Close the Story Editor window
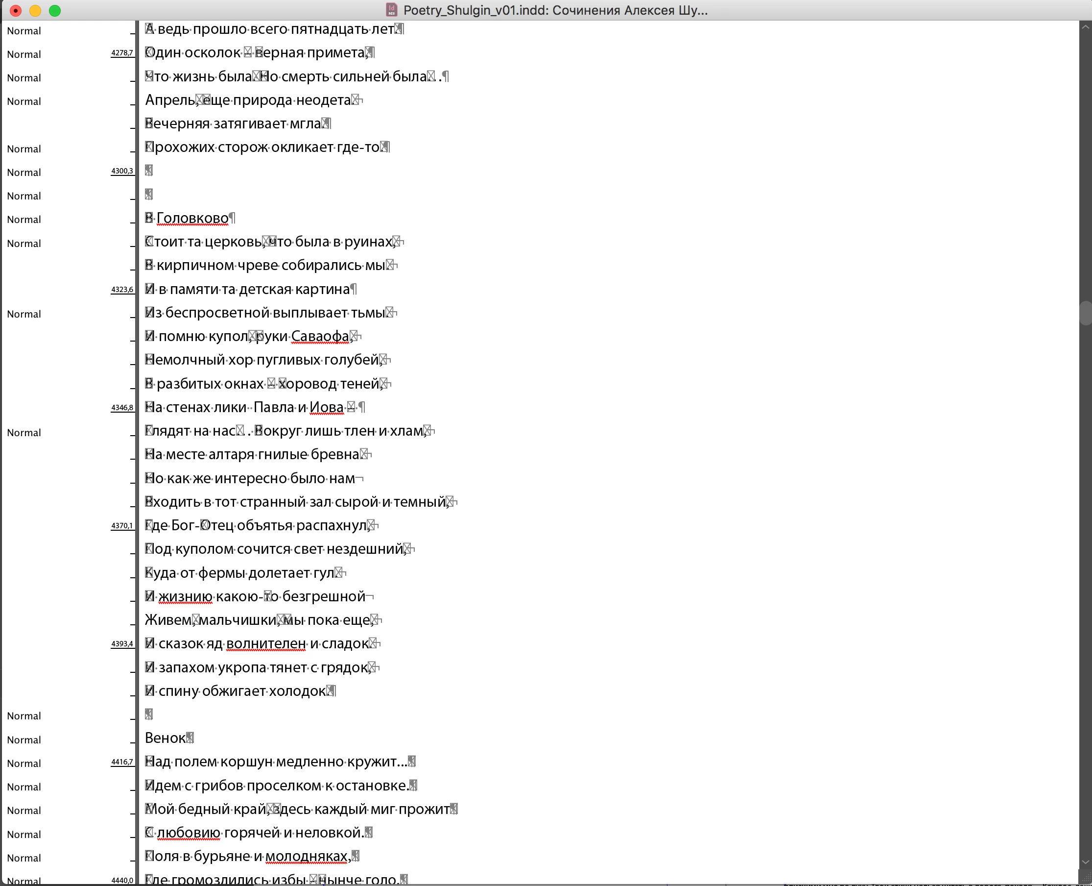This screenshot has width=1092, height=886. pyautogui.click(x=16, y=10)
